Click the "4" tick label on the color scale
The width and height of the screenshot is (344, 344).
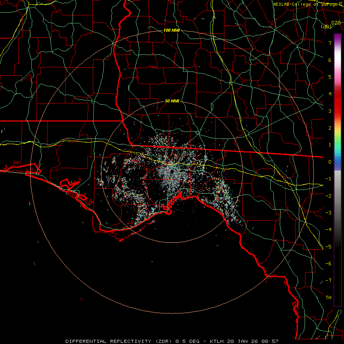click(330, 94)
